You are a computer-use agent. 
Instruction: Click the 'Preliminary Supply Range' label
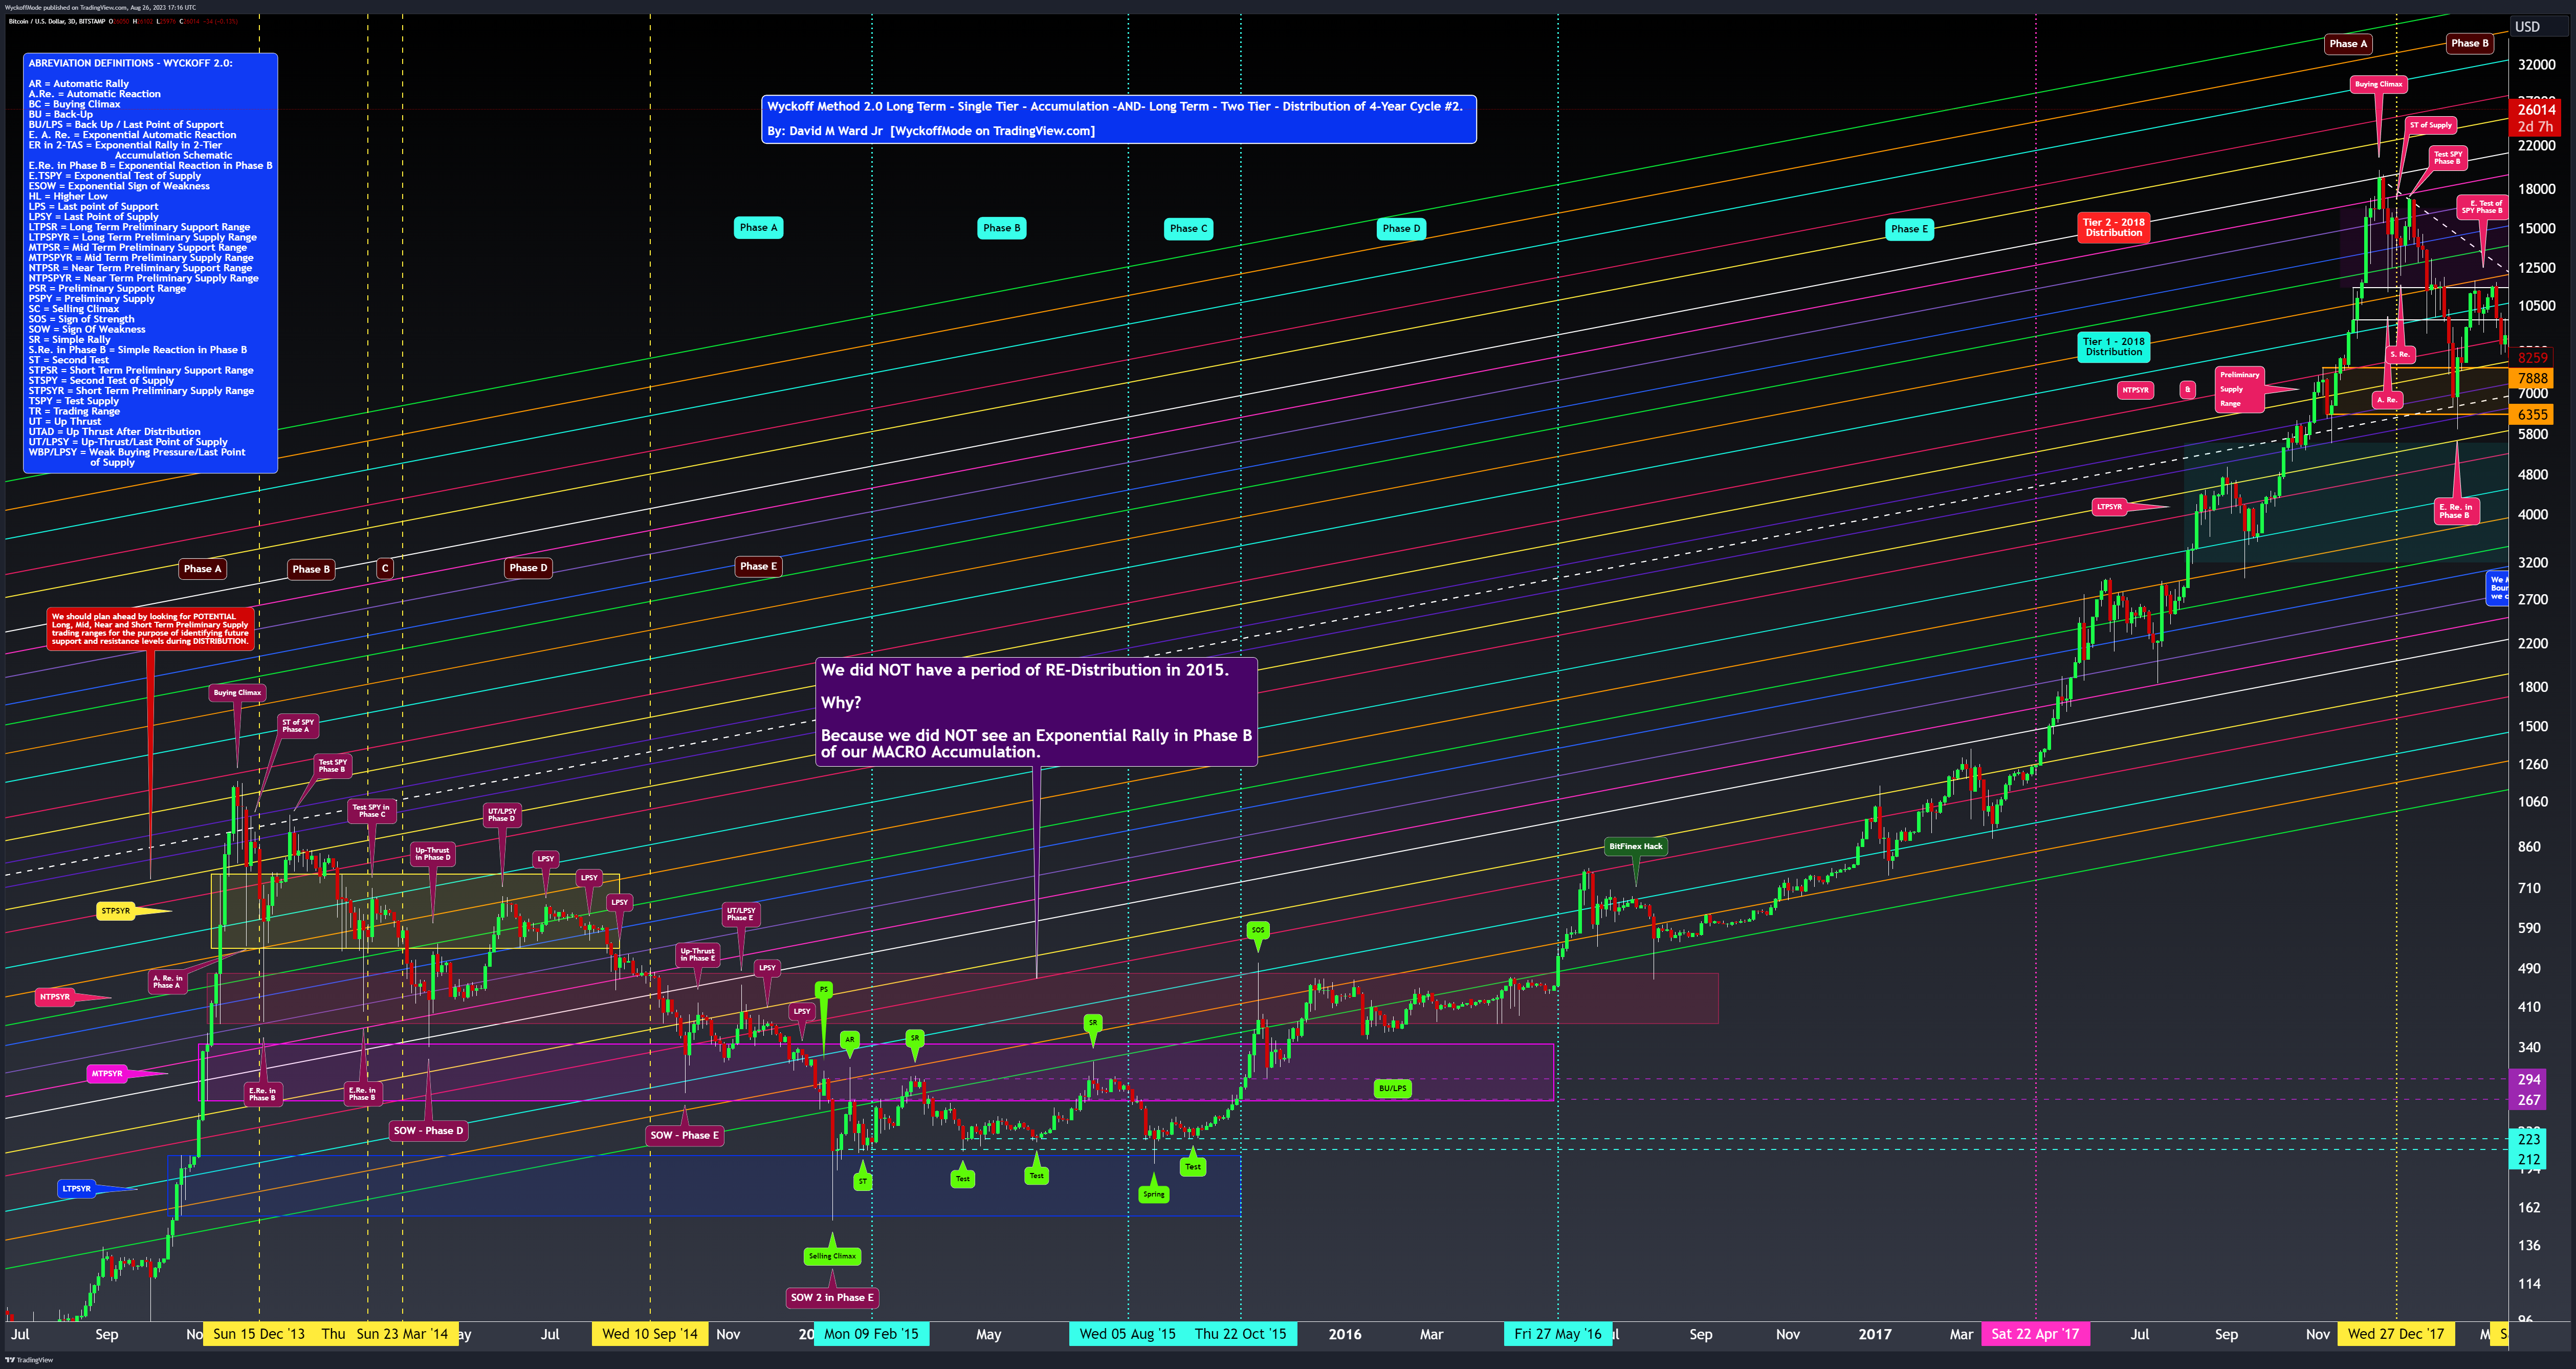pos(2239,389)
